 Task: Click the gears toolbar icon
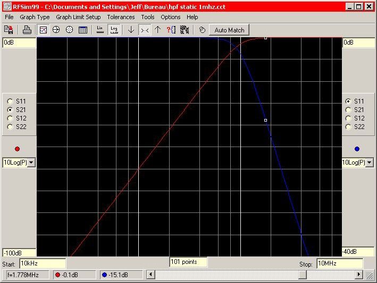[x=185, y=30]
